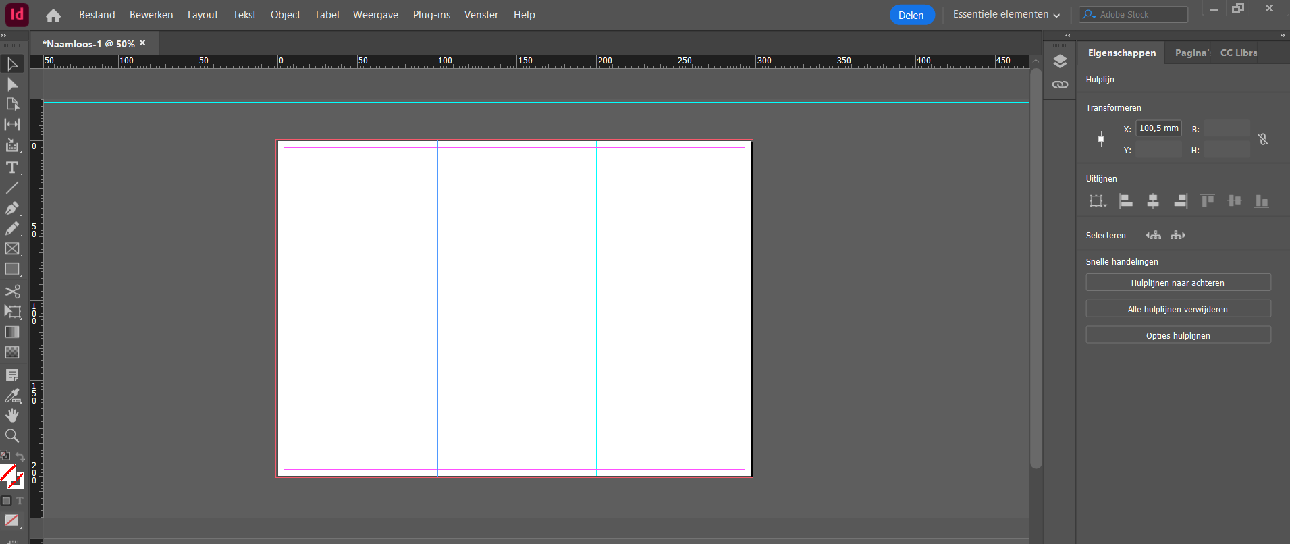This screenshot has height=544, width=1290.
Task: Pick the Scissors tool
Action: (12, 292)
